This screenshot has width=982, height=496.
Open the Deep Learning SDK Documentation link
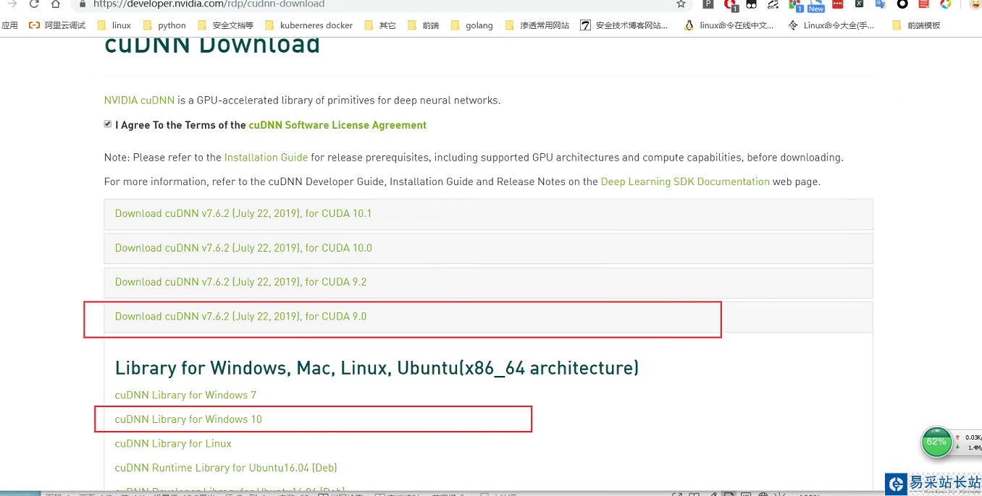[x=685, y=182]
